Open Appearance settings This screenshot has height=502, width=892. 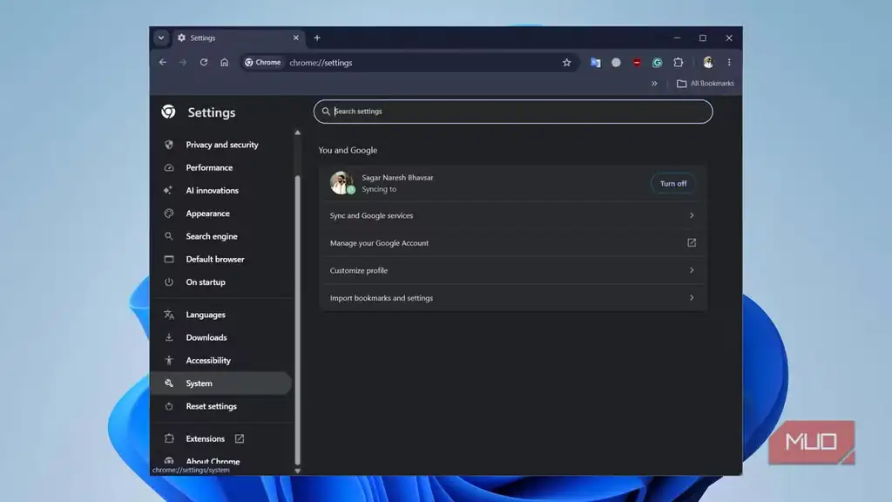(222, 214)
